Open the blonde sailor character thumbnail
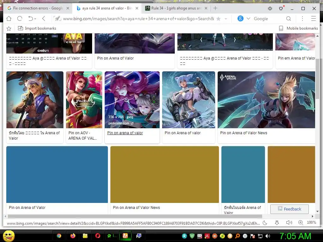The image size is (323, 242). [35, 100]
